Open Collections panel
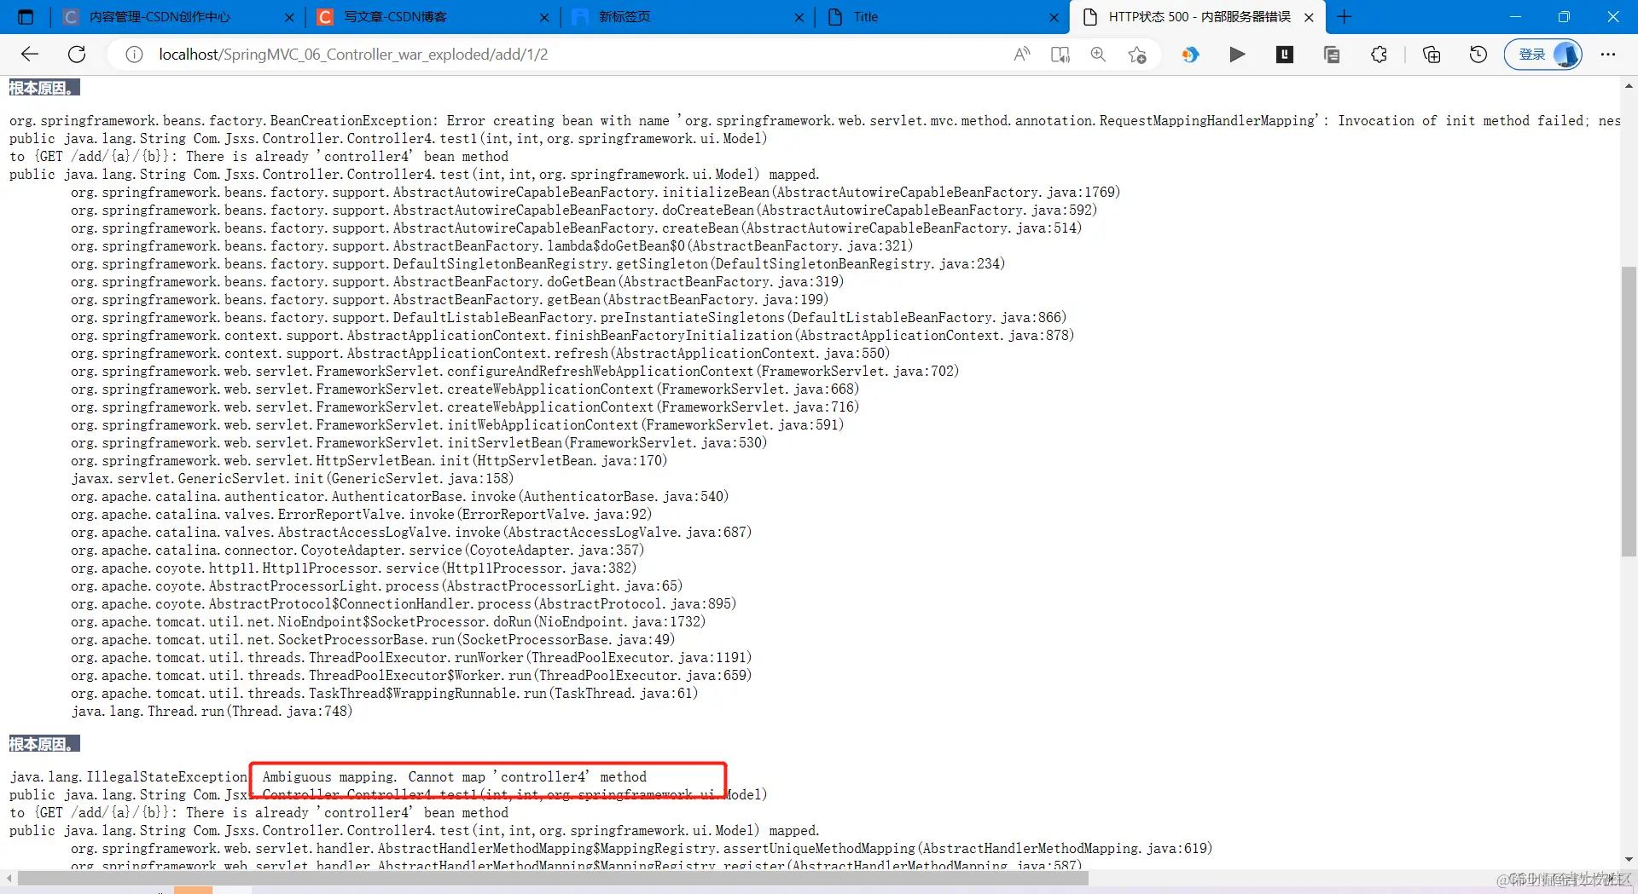 pyautogui.click(x=1432, y=55)
